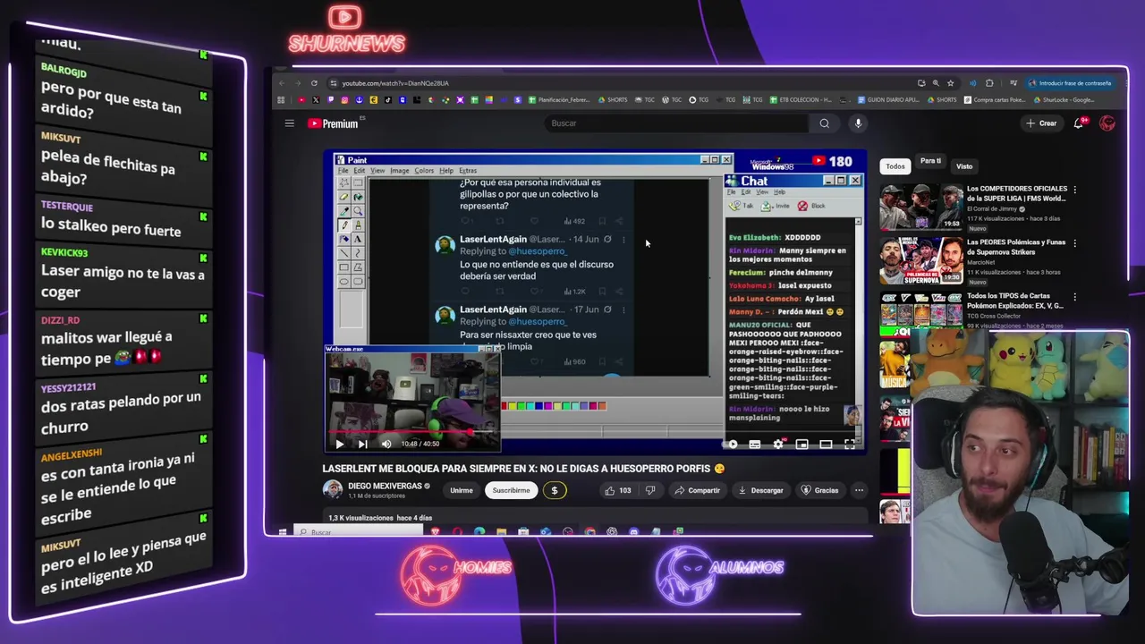Click the browser address bar URL

click(394, 83)
